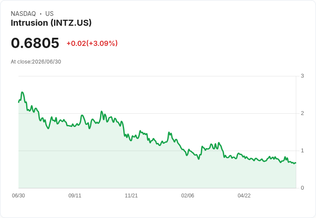
Task: Click the At close date text
Action: tap(36, 62)
